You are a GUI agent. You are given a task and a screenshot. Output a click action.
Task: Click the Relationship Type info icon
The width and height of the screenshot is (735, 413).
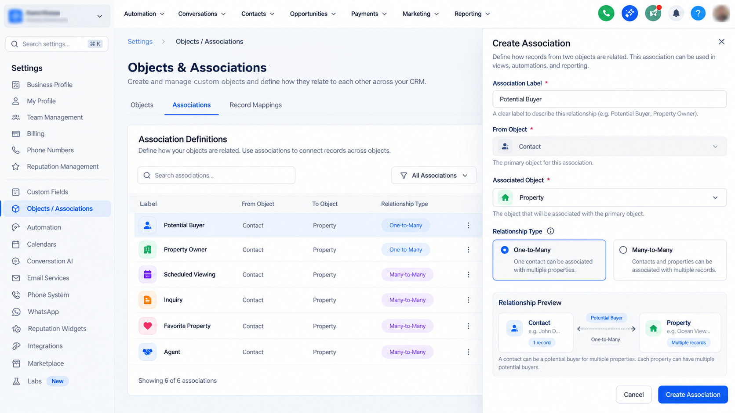(550, 231)
